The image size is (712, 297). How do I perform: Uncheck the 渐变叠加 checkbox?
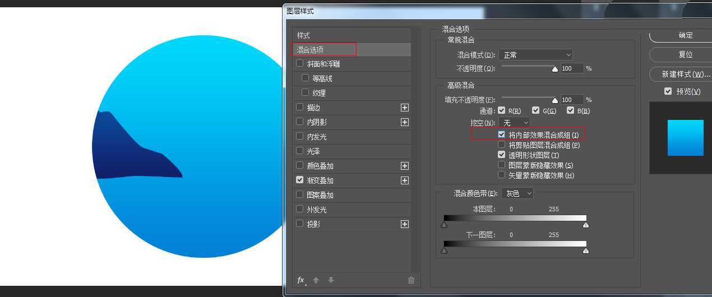click(x=299, y=180)
